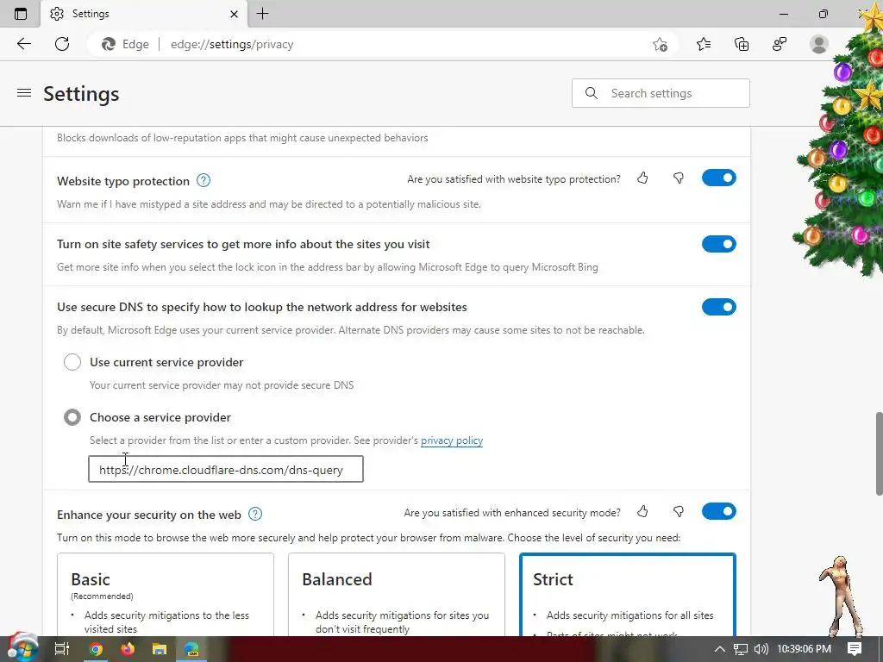Open the browser essentials icon next to profile
Viewport: 883px width, 662px height.
click(780, 44)
